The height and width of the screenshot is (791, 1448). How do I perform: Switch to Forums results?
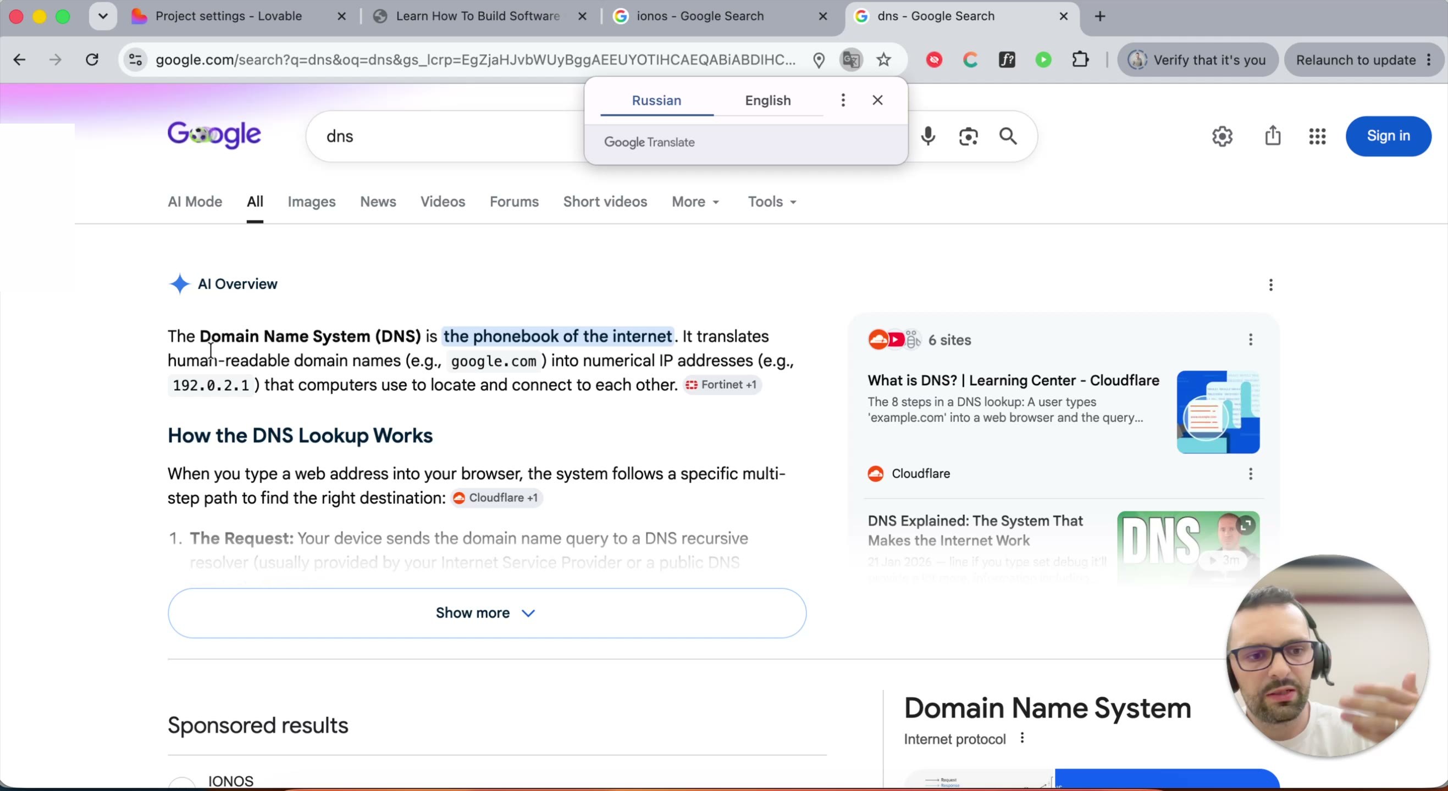[514, 202]
